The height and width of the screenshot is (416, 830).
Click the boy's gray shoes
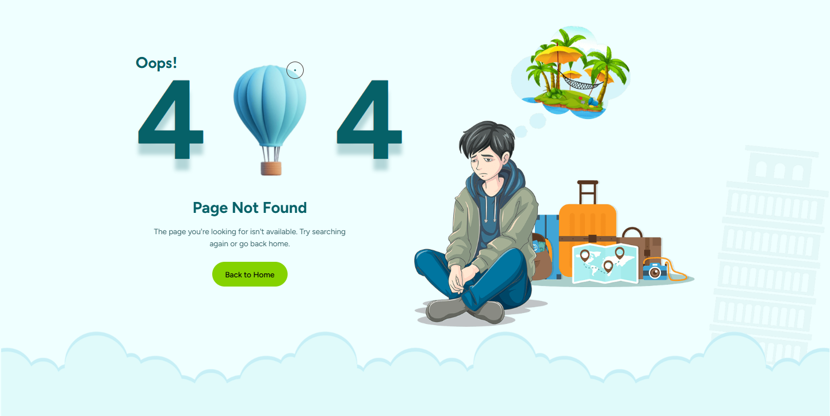point(466,310)
